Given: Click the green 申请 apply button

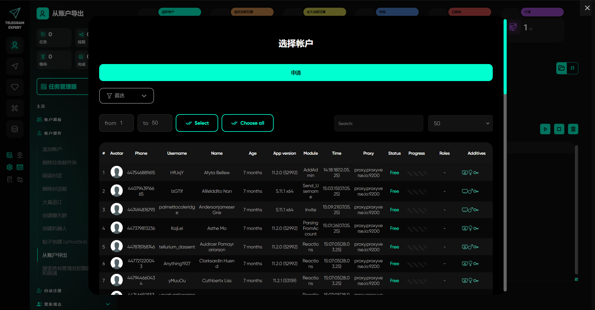Looking at the screenshot, I should (x=296, y=73).
